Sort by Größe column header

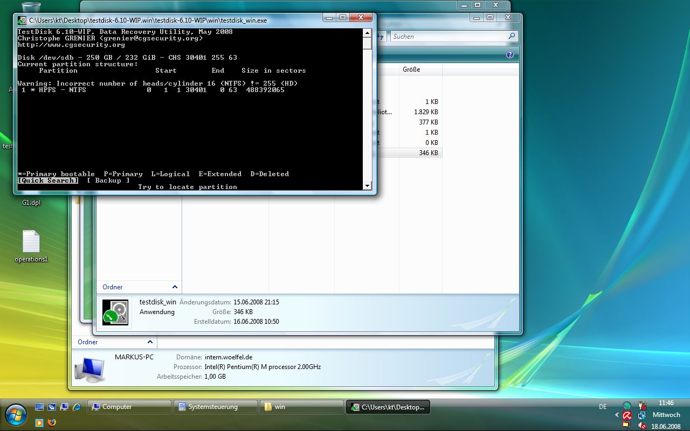click(420, 69)
